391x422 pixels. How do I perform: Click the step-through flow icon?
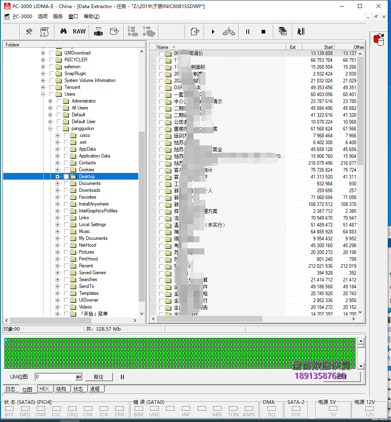pos(229,31)
